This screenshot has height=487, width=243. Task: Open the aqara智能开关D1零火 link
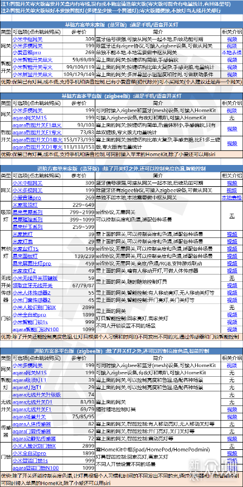pos(37,147)
